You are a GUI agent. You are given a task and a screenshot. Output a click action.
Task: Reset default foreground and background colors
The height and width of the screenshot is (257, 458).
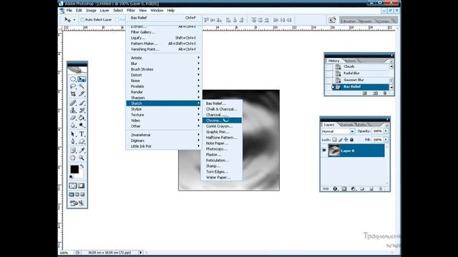tap(72, 176)
